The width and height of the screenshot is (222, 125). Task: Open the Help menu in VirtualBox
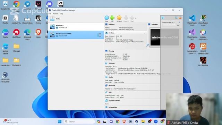61,14
